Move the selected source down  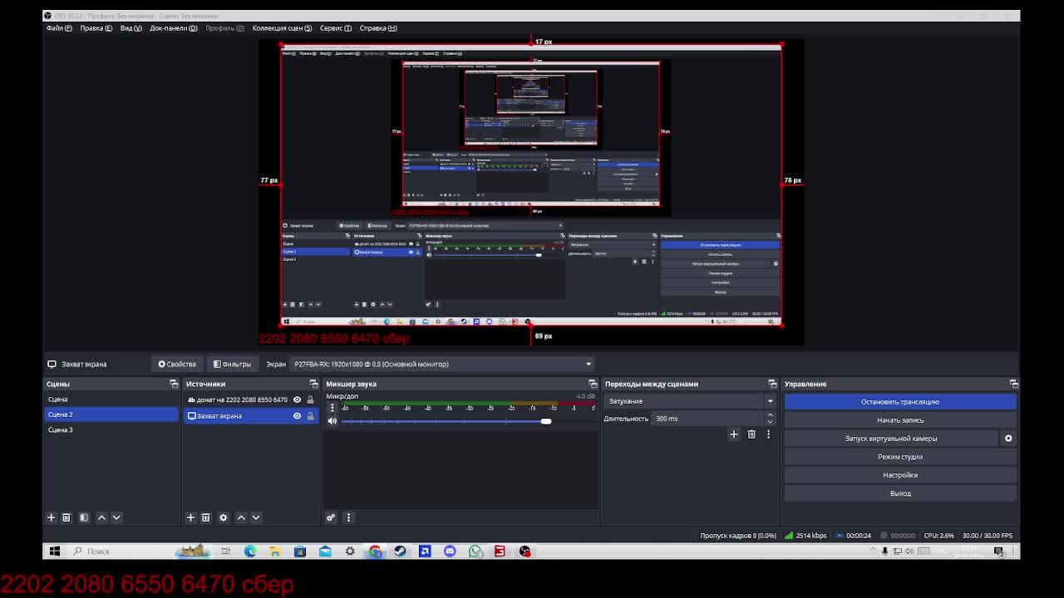[256, 517]
